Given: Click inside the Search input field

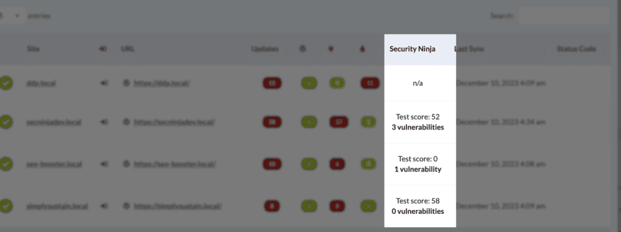Looking at the screenshot, I should tap(564, 16).
